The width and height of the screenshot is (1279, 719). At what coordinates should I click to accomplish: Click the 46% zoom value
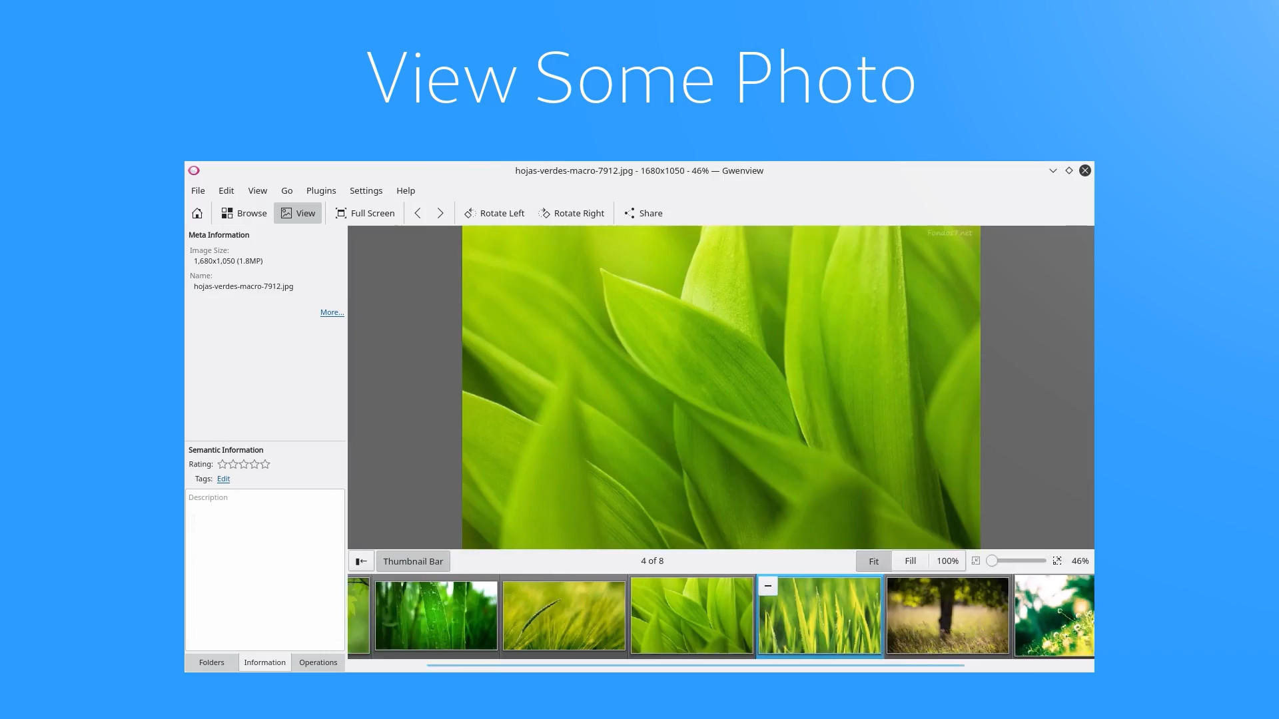coord(1080,561)
